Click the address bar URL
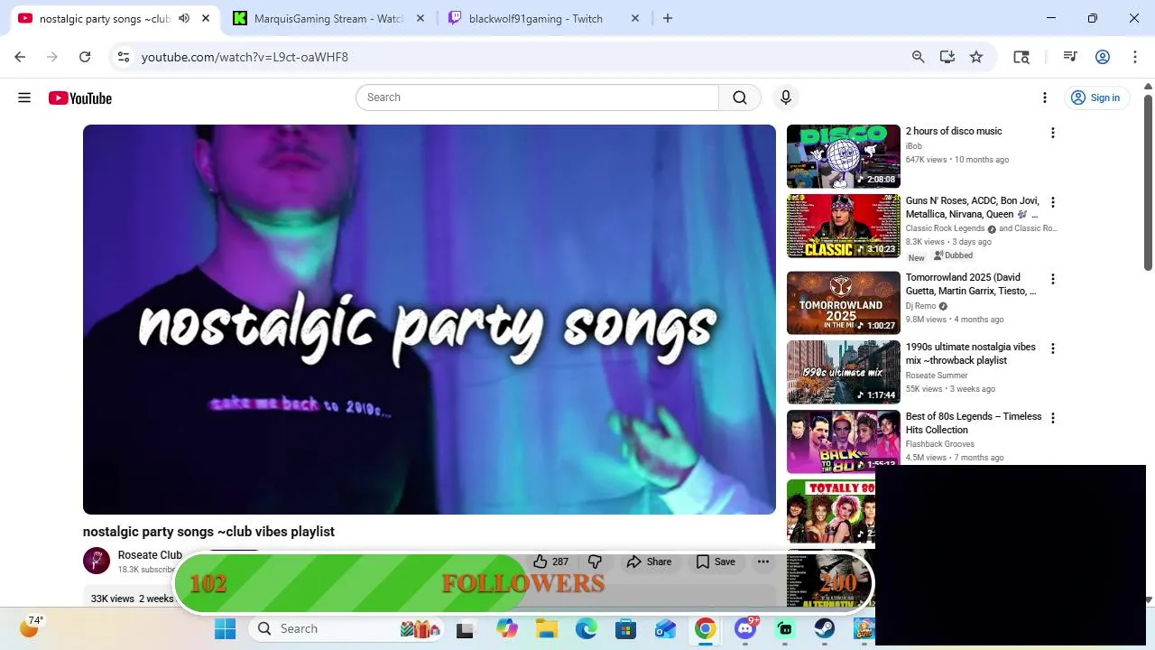 click(245, 57)
